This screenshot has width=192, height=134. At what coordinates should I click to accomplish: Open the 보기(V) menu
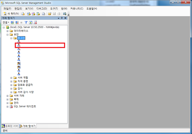(x=29, y=9)
